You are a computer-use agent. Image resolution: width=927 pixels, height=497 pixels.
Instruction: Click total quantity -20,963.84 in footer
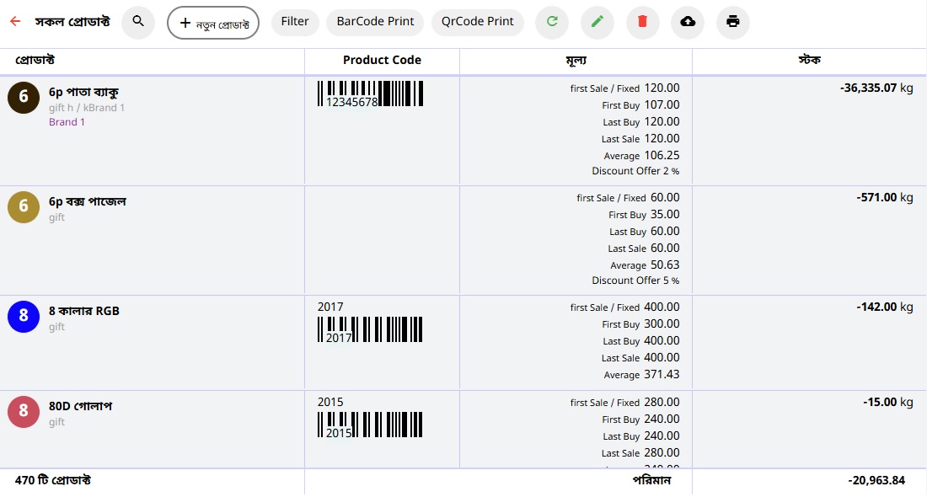click(x=876, y=480)
